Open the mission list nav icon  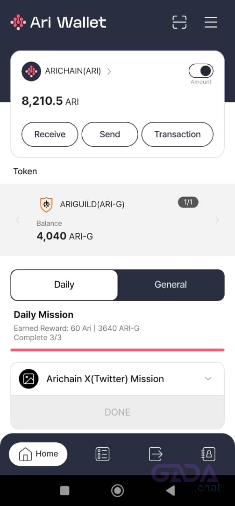coord(102,454)
